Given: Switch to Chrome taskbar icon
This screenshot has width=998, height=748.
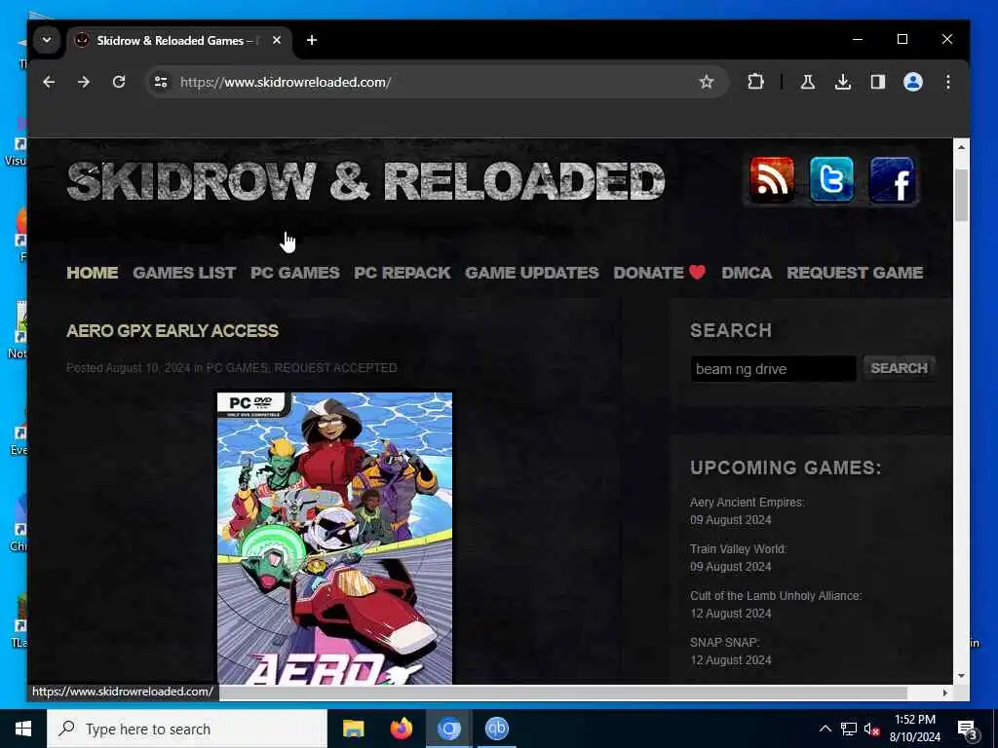Looking at the screenshot, I should point(448,729).
